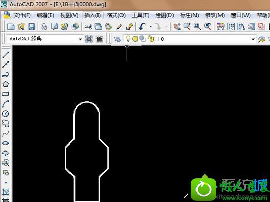Click the Save floppy disk icon

pyautogui.click(x=32, y=27)
